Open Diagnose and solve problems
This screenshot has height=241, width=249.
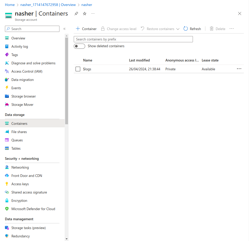[x=33, y=63]
